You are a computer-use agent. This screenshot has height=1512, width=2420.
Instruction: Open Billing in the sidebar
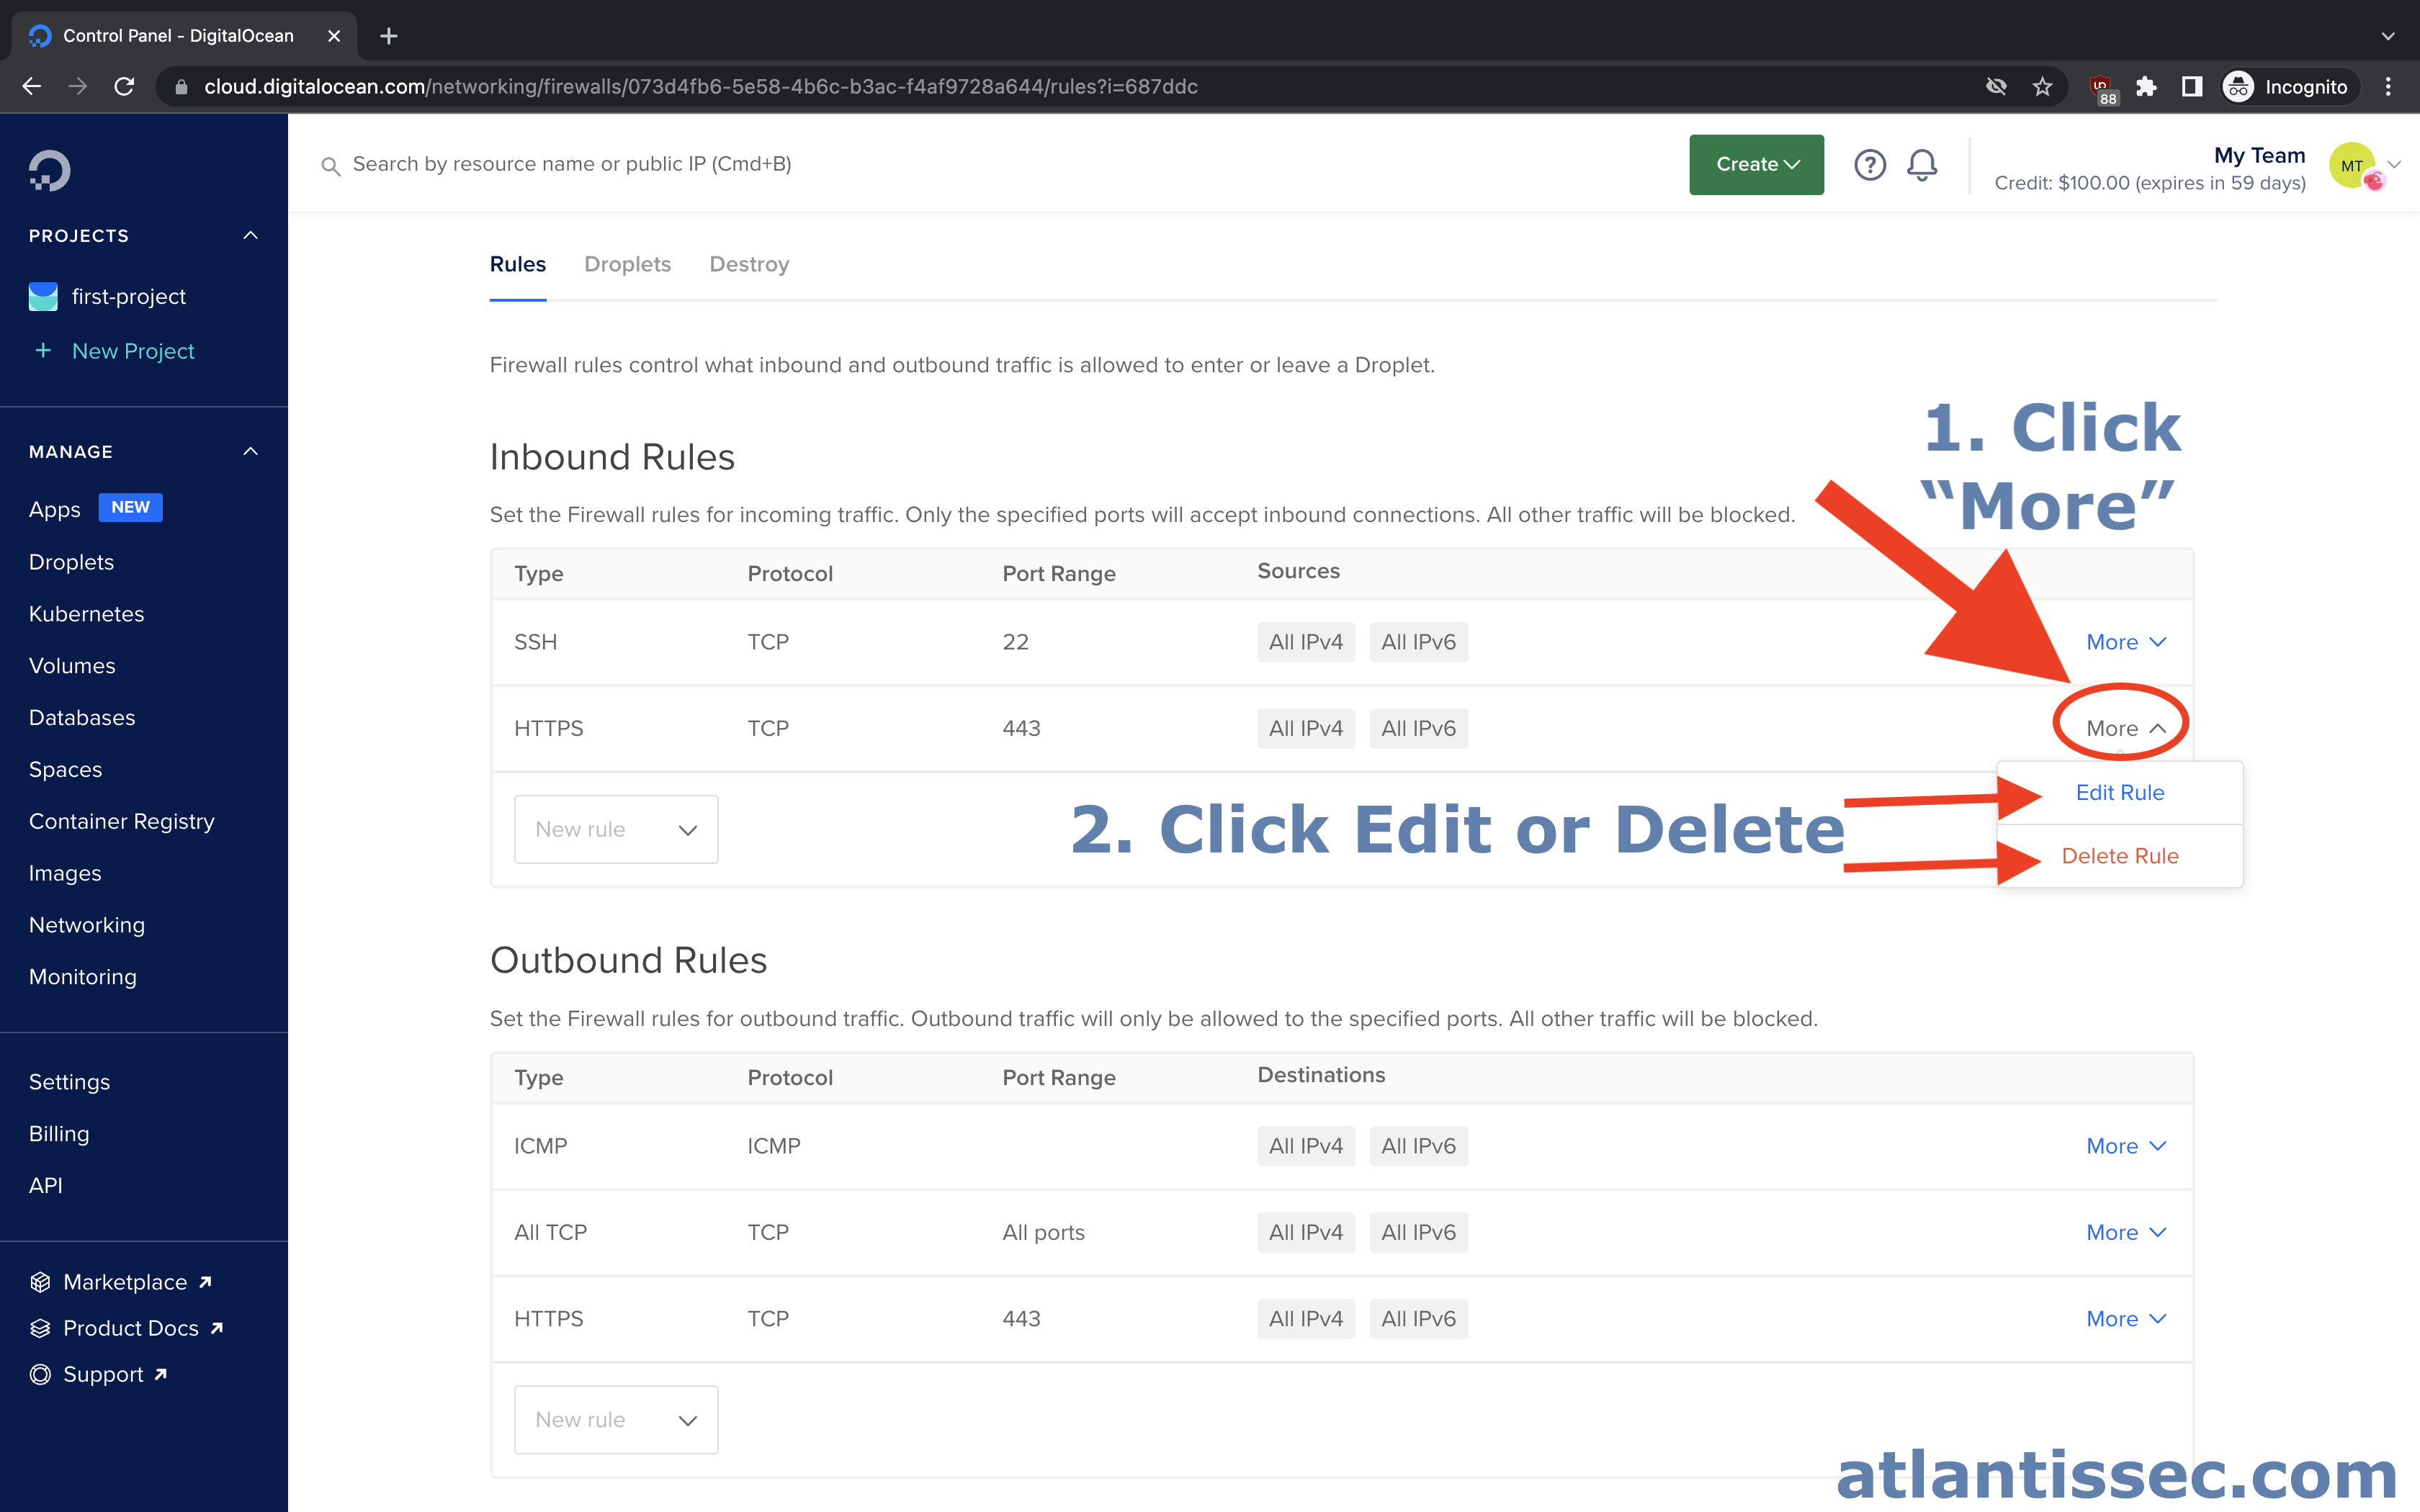pyautogui.click(x=59, y=1133)
